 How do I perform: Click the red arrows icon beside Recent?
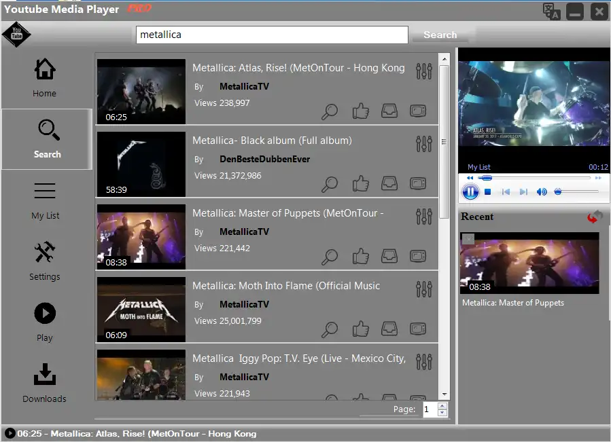click(595, 217)
